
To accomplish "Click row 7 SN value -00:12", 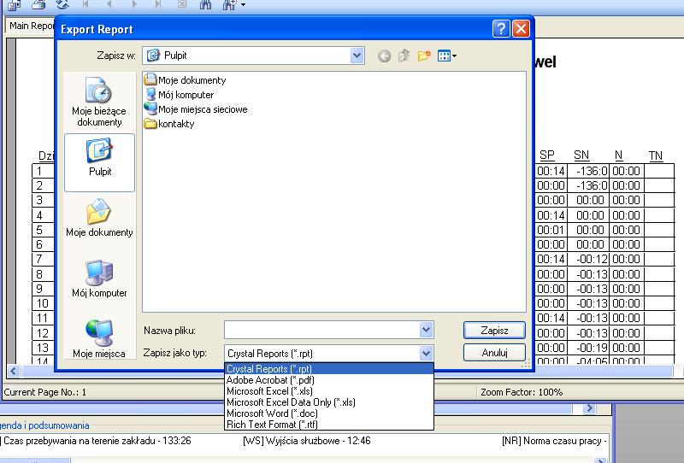I will (592, 259).
